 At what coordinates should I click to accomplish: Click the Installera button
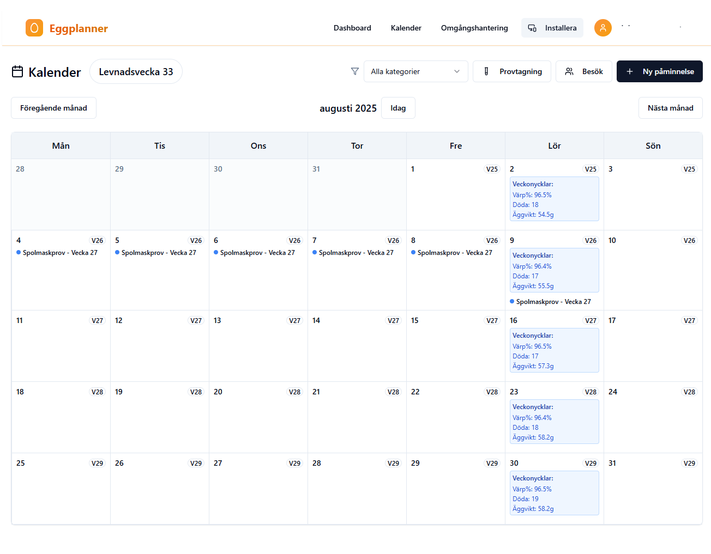coord(552,28)
